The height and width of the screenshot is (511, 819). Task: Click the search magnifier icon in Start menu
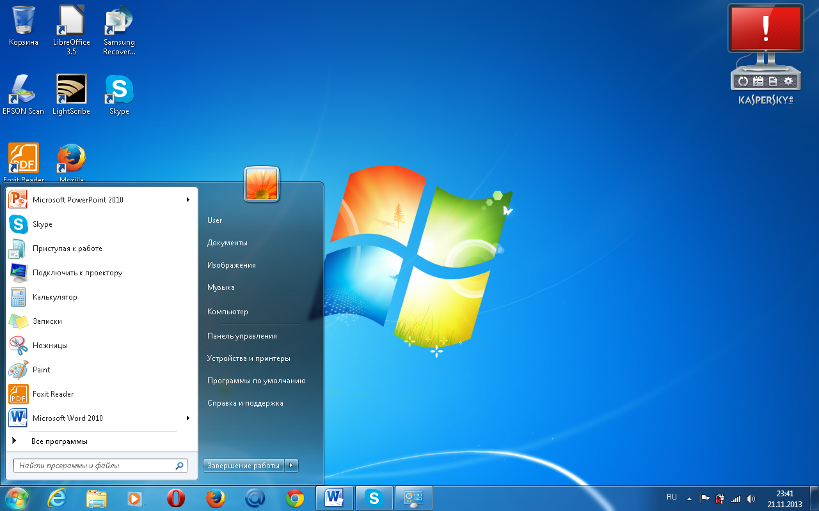point(180,466)
